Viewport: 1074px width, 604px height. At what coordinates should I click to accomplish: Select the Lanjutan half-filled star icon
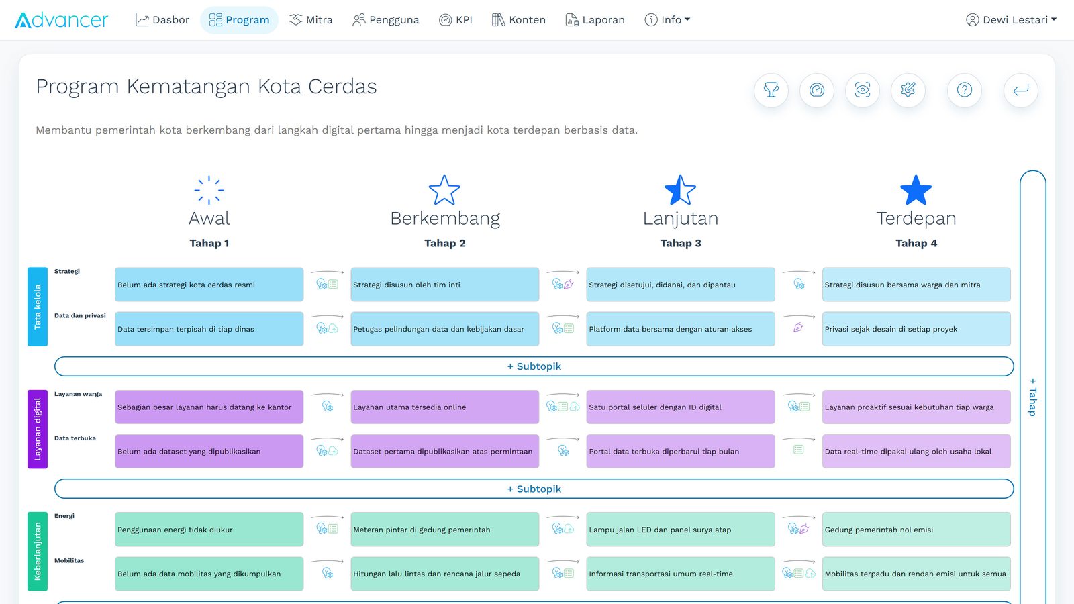[x=681, y=190]
